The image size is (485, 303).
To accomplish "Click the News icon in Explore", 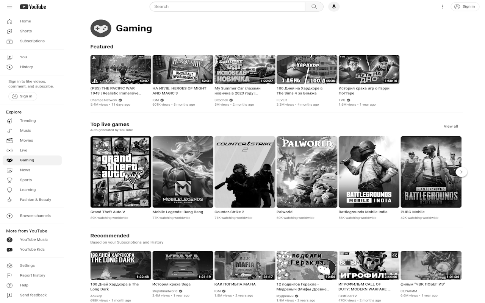I will (10, 170).
